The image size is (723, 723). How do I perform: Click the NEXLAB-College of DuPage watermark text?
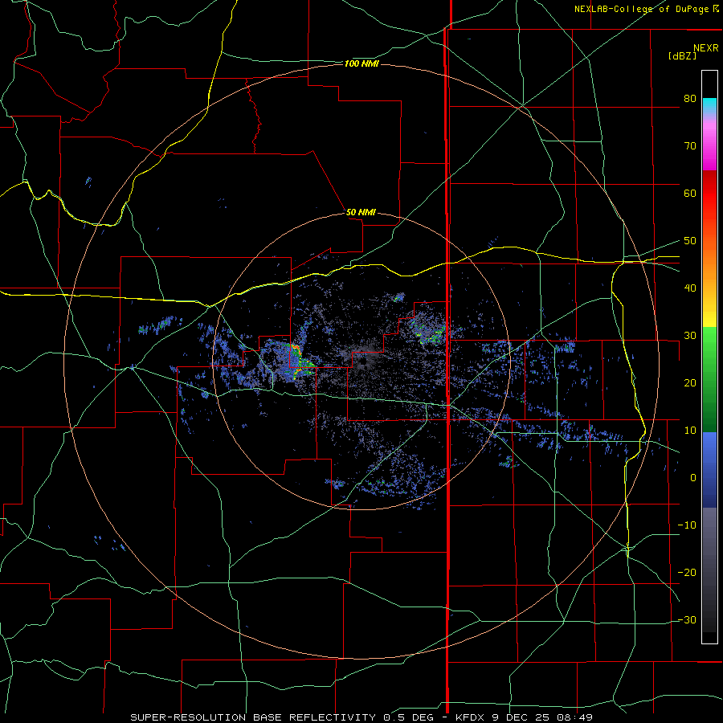[x=646, y=9]
